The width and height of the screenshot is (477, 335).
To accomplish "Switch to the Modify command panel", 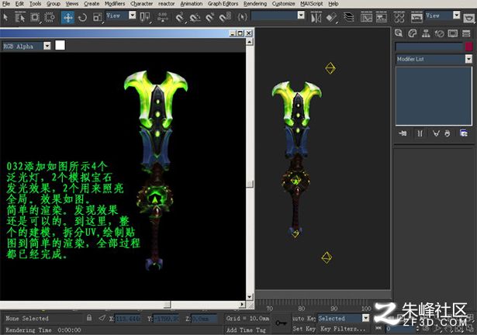I will pyautogui.click(x=412, y=33).
